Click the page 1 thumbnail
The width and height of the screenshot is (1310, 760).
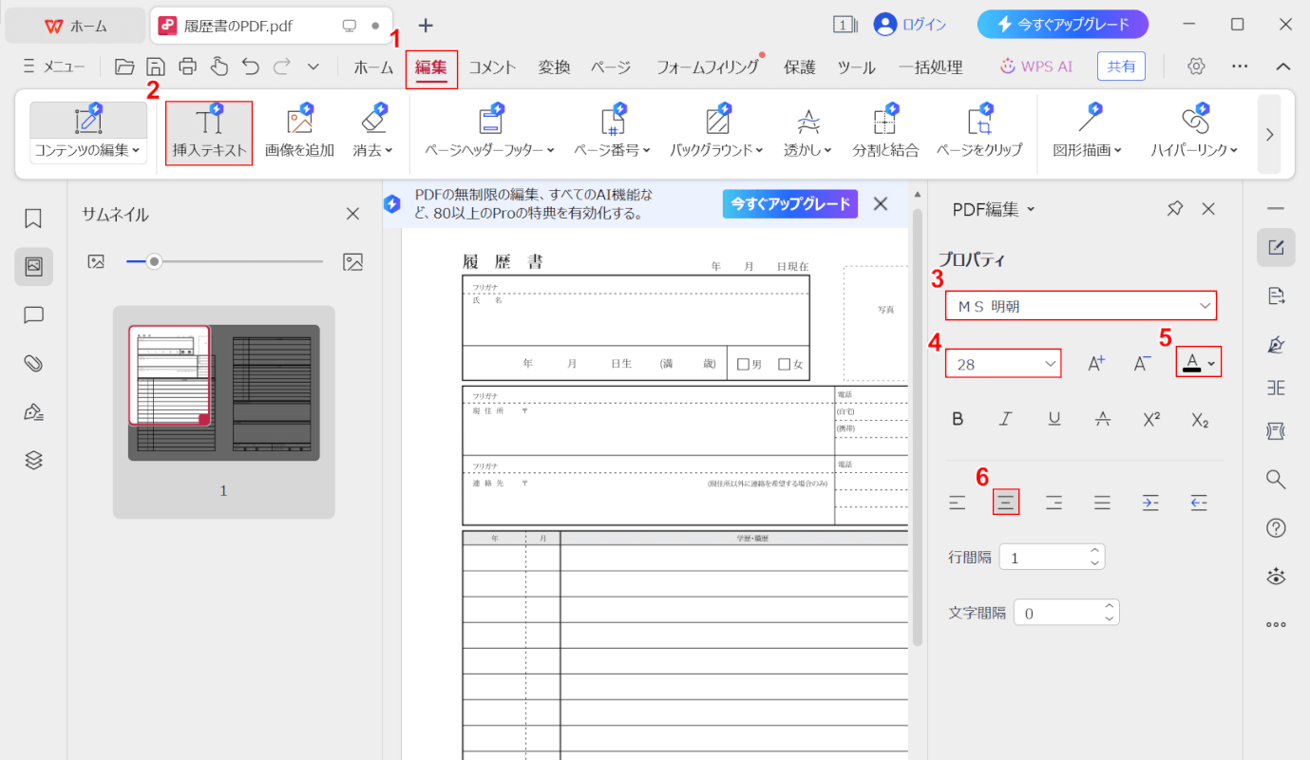point(224,393)
